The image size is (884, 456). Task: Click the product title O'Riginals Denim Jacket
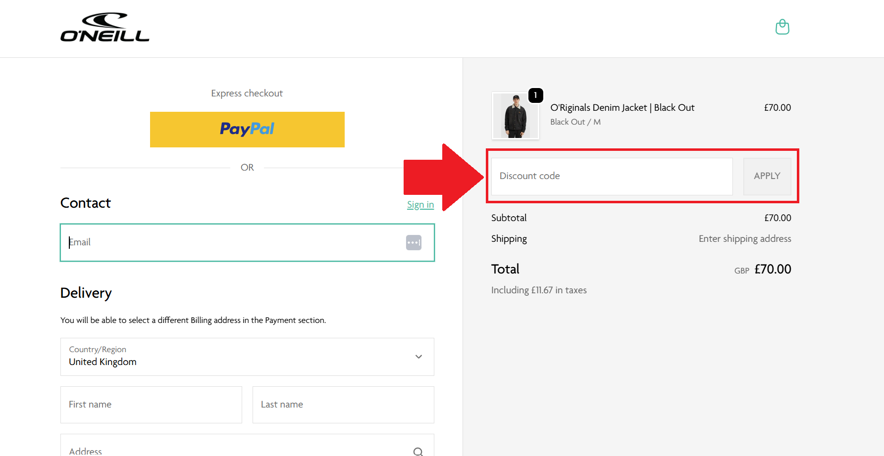(x=622, y=107)
